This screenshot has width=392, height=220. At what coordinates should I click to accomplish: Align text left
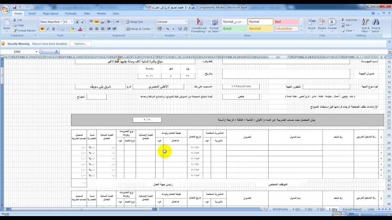[x=91, y=29]
